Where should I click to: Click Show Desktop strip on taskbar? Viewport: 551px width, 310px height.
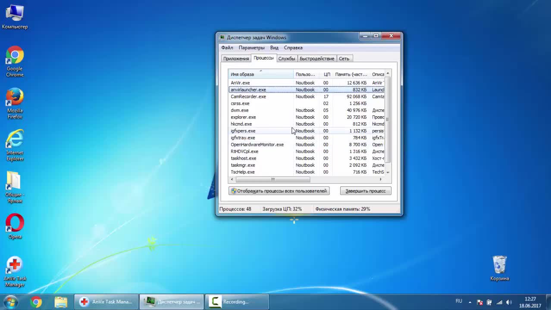[x=548, y=302]
